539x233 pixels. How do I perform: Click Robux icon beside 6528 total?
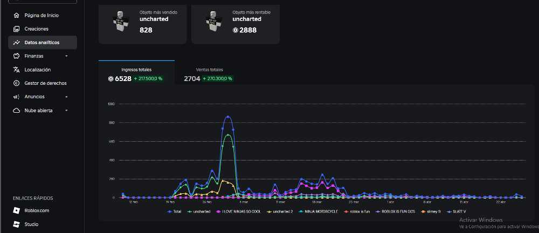(110, 79)
